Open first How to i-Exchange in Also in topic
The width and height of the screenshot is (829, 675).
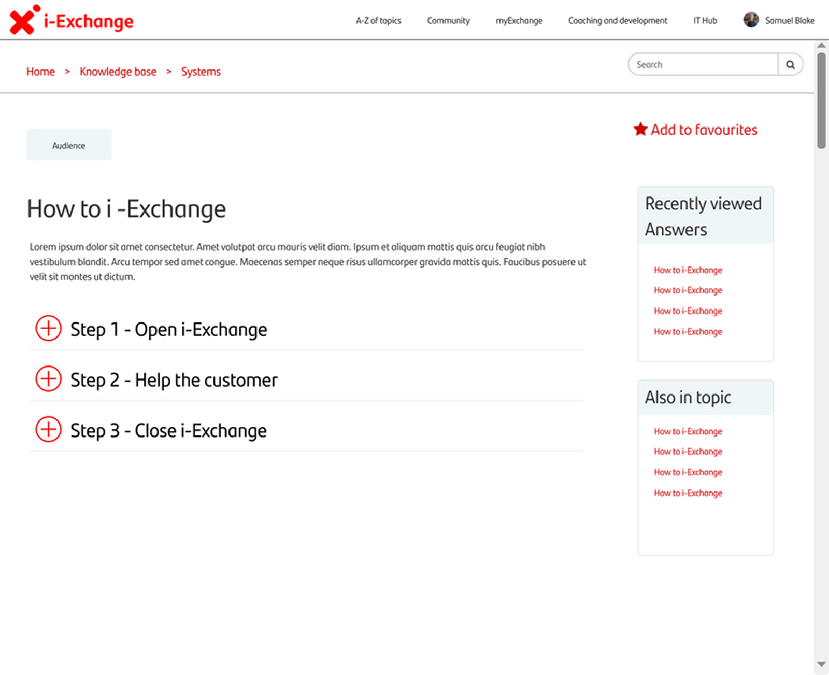[x=688, y=431]
